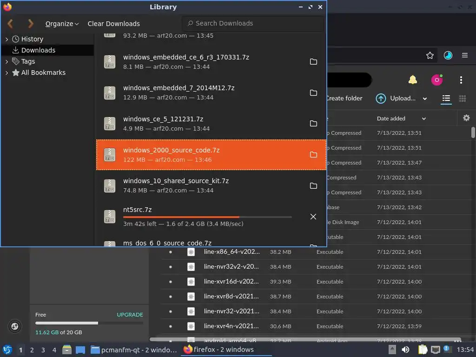This screenshot has width=476, height=357.
Task: Click the All Bookmarks star icon
Action: pos(15,73)
